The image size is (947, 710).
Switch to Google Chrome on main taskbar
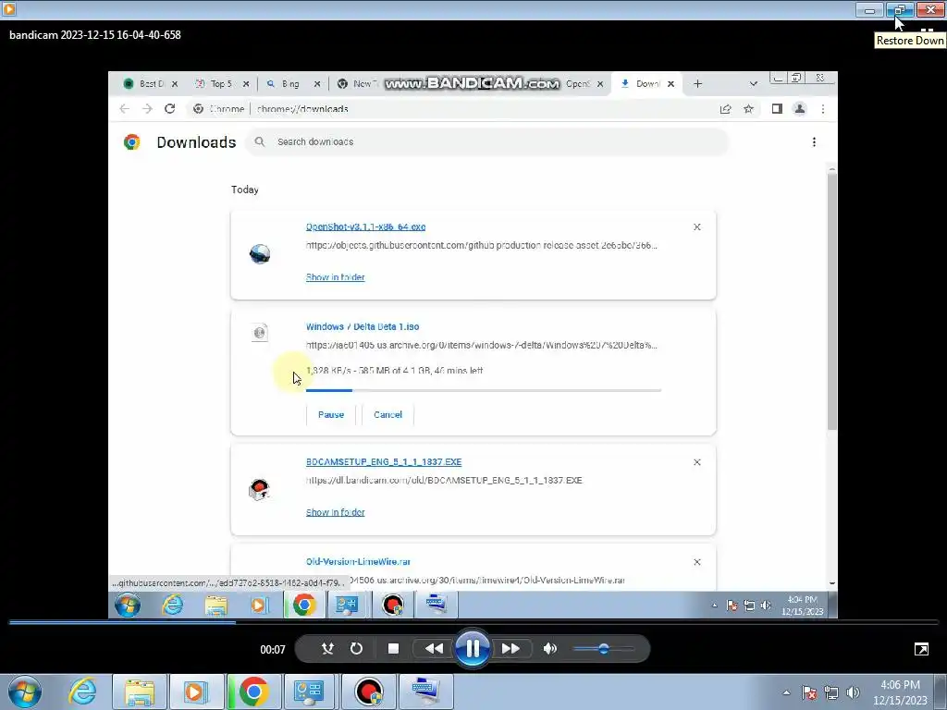(x=253, y=692)
